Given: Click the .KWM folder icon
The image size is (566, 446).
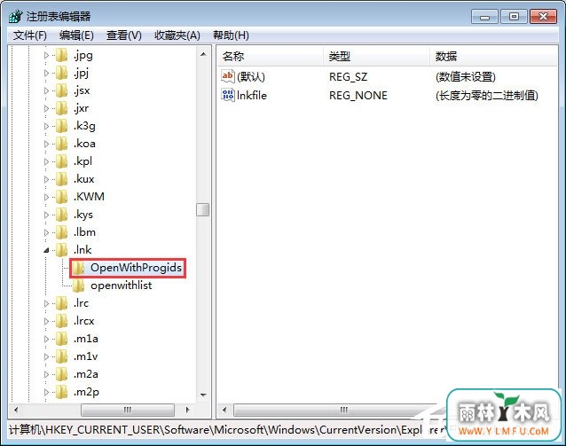Looking at the screenshot, I should [x=61, y=197].
